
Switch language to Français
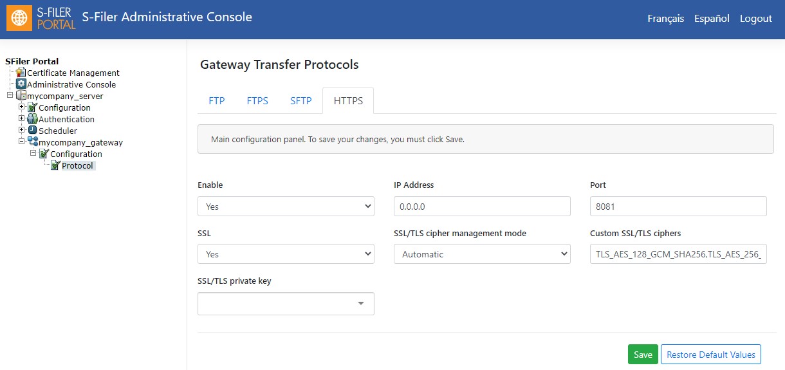click(666, 19)
